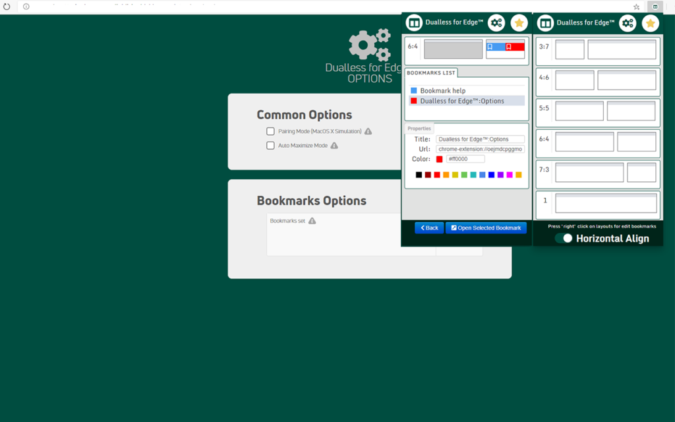Click warning icon next to Pairing Mode

click(x=368, y=131)
